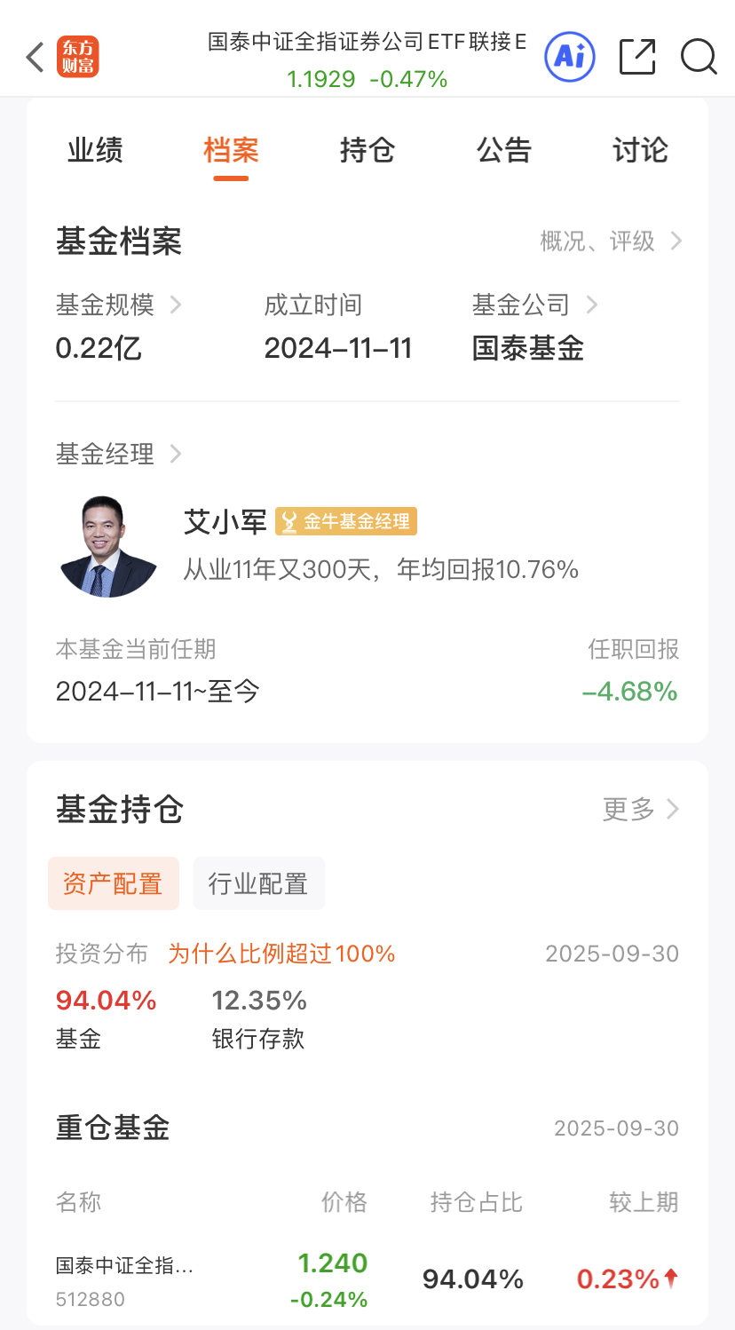Go to the 讨论 tab
Screen dimensions: 735x1330
(640, 150)
